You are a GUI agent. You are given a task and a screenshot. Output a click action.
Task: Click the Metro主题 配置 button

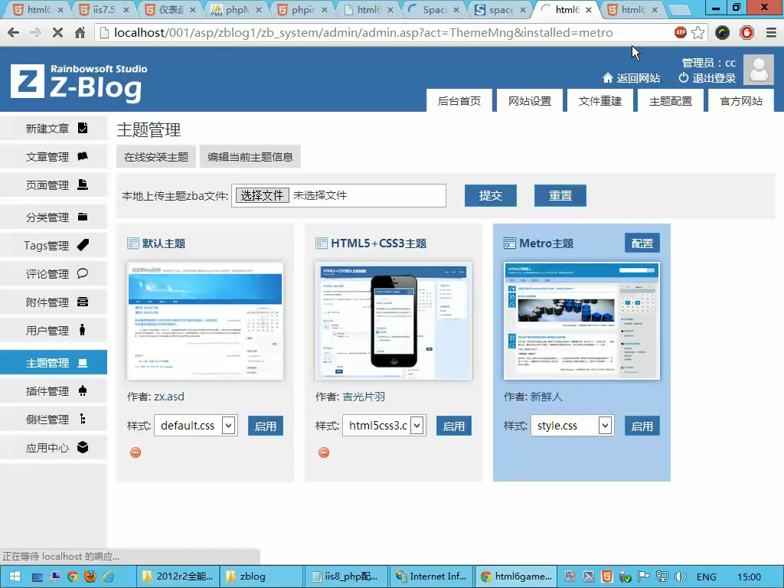[642, 243]
